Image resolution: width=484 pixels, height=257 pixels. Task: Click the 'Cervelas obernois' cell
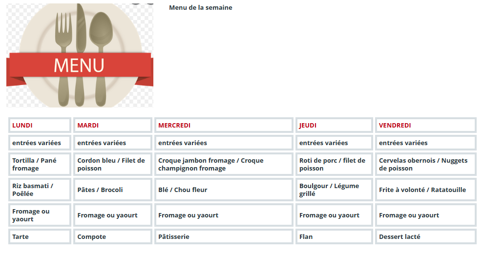(x=426, y=164)
